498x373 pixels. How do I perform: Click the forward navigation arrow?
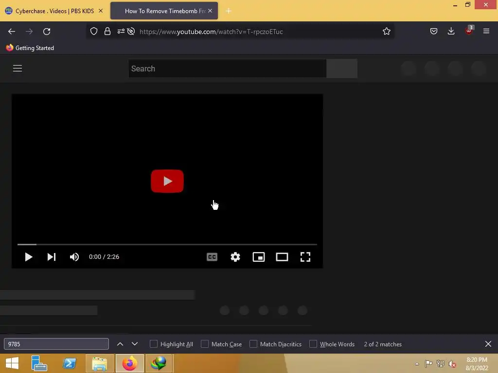pos(29,32)
